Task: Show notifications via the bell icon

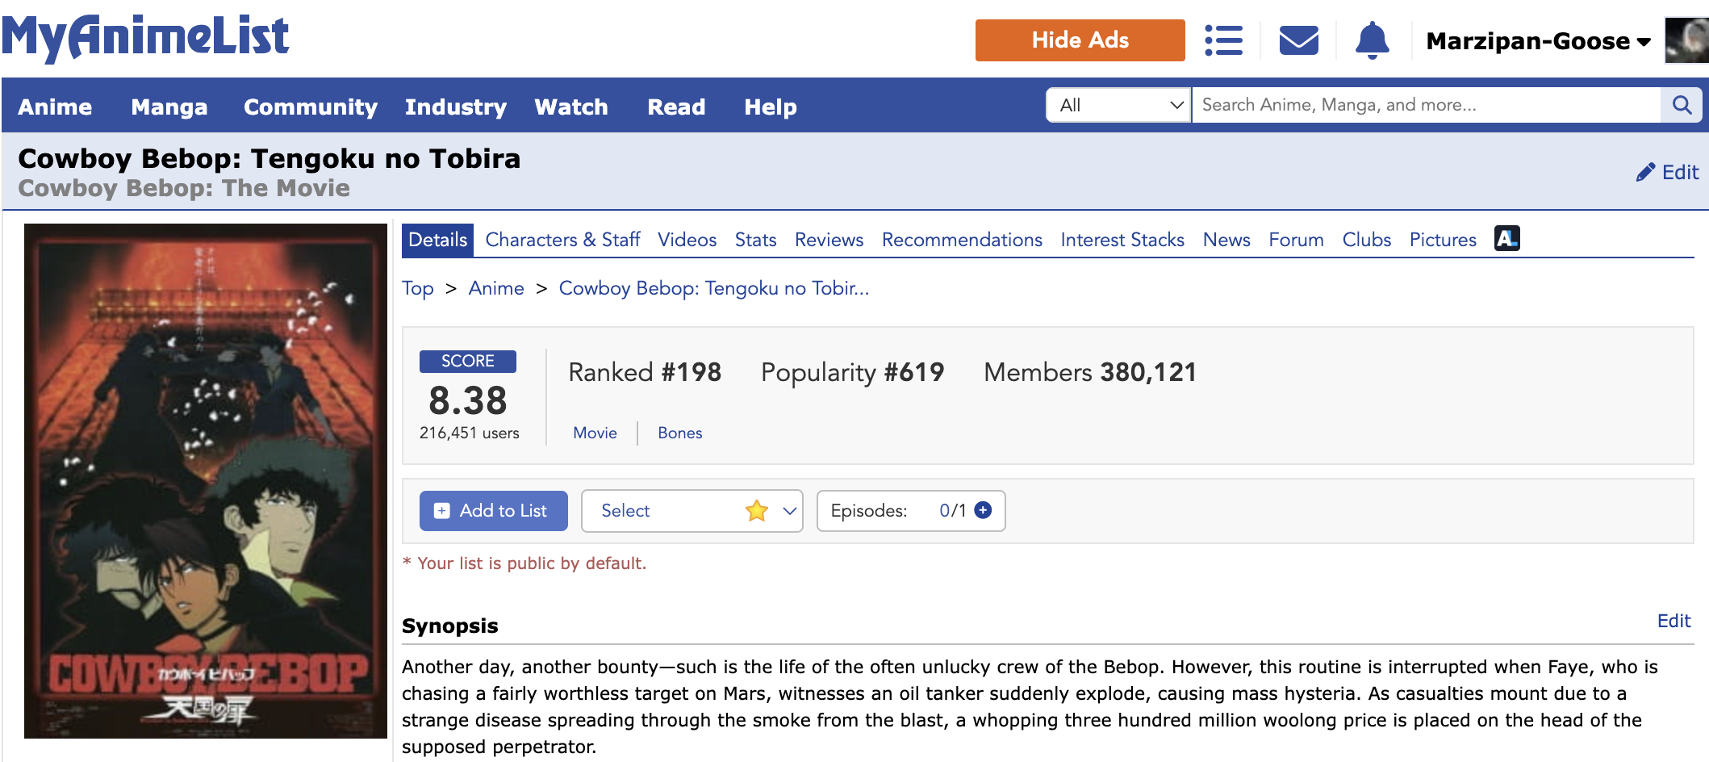Action: click(1372, 40)
